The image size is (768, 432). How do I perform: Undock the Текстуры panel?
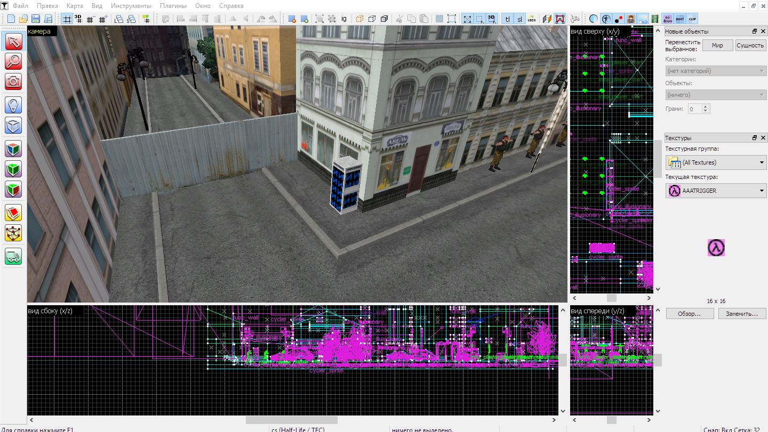coord(755,137)
